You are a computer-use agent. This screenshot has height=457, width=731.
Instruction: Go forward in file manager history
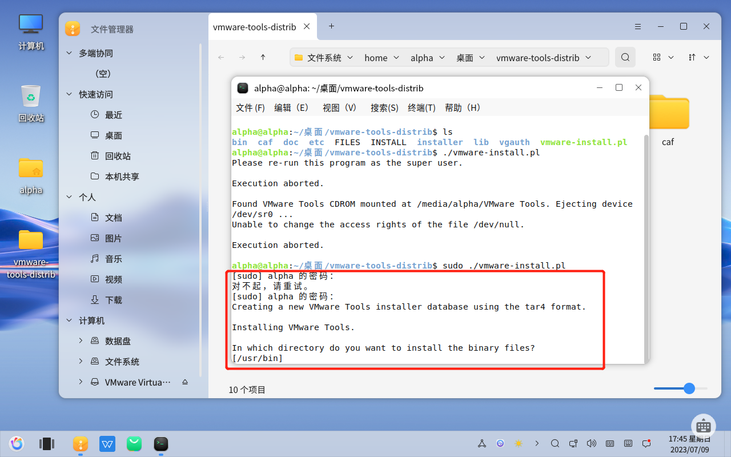coord(242,57)
